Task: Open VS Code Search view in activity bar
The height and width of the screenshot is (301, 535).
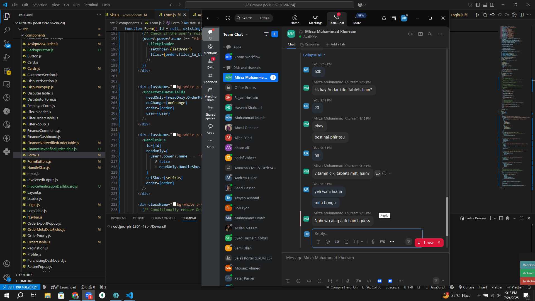Action: pyautogui.click(x=7, y=30)
